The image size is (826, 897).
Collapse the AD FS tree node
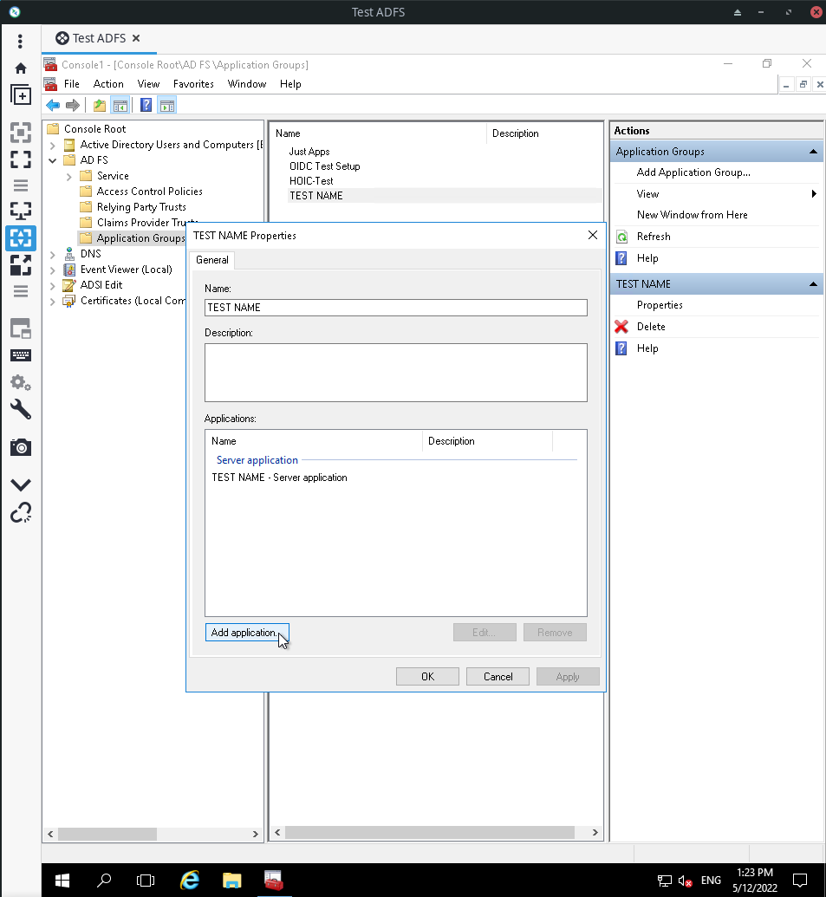[x=53, y=160]
